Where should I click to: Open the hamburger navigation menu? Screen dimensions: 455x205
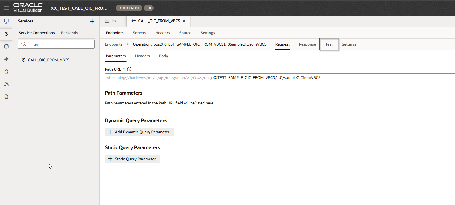click(x=6, y=8)
